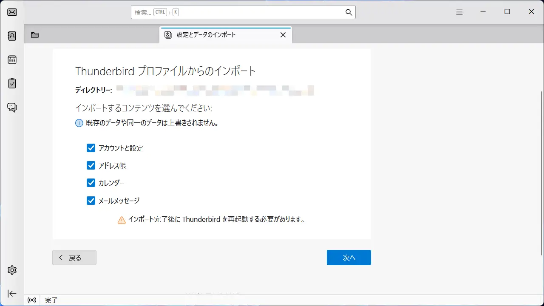Uncheck アカウントと設定 checkbox
This screenshot has height=306, width=544.
91,148
